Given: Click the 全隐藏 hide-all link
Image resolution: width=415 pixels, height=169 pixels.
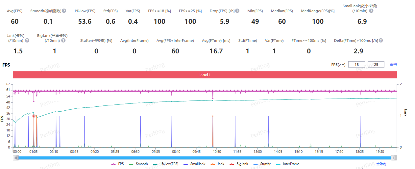Looking at the screenshot, I should pyautogui.click(x=381, y=164).
